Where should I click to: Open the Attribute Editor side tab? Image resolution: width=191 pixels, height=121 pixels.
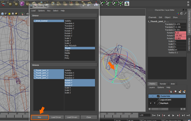coord(189,44)
